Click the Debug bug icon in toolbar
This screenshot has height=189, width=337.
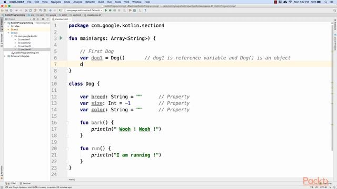[x=110, y=10]
